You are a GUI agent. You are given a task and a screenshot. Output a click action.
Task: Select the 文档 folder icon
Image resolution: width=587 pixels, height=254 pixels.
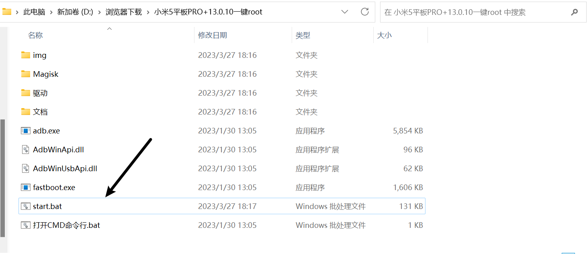tap(26, 112)
